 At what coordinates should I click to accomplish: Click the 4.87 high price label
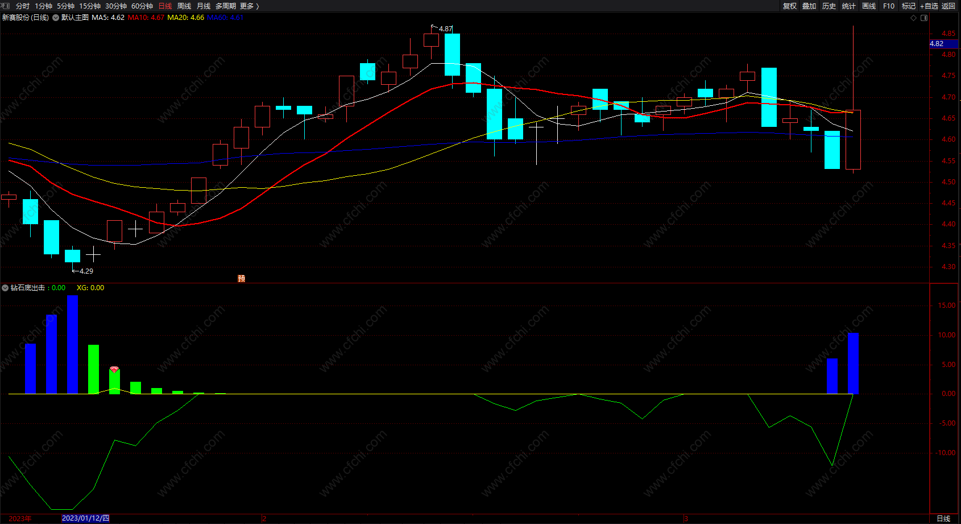(x=446, y=29)
